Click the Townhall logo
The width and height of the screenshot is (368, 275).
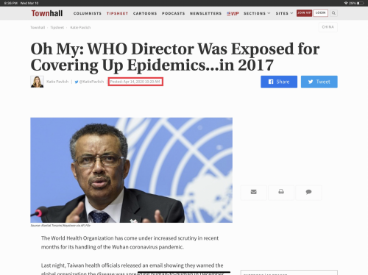click(x=47, y=13)
